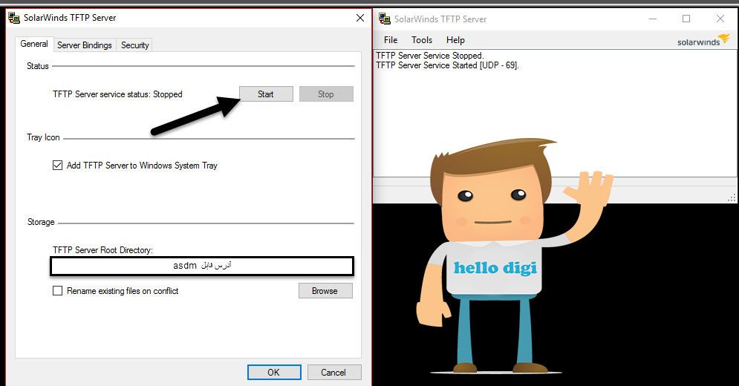Screen dimensions: 739x386
Task: Click the Stop button for TFTP service
Action: (x=325, y=94)
